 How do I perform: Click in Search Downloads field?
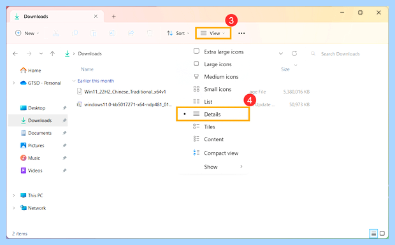tap(340, 54)
